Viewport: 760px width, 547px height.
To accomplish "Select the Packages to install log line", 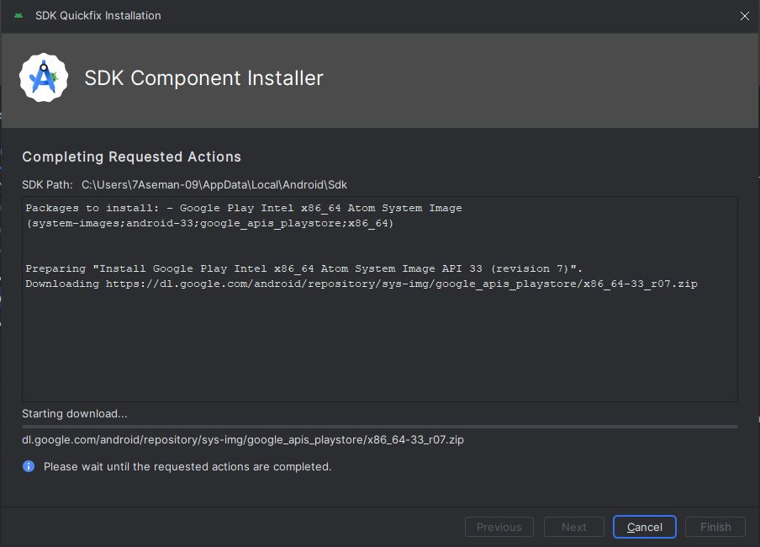I will click(244, 208).
